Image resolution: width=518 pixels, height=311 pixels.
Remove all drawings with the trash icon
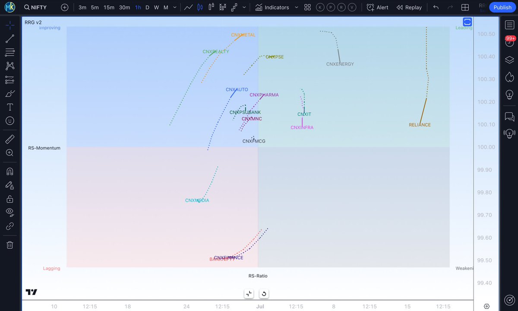9,244
